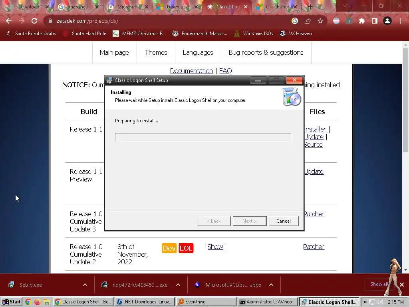Open Windows ISOs bookmark

254,34
